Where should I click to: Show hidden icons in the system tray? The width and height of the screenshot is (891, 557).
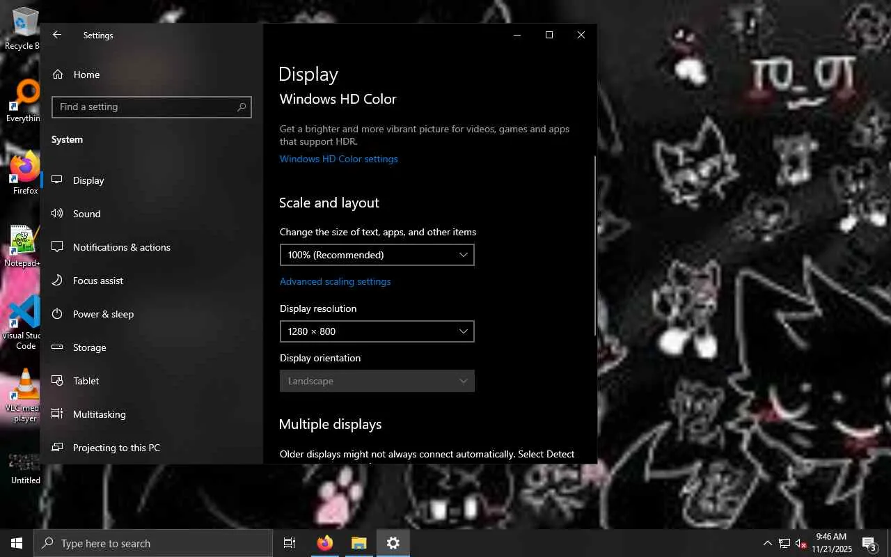pyautogui.click(x=768, y=543)
